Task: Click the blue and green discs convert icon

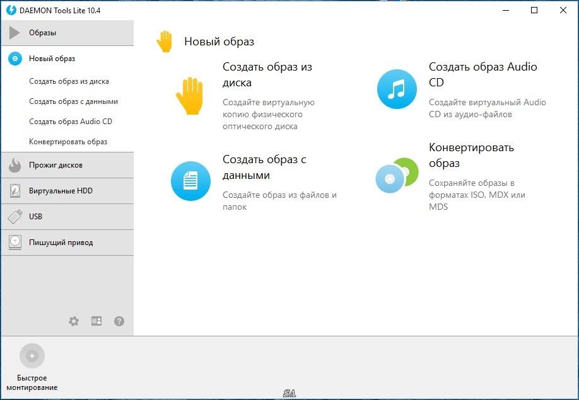Action: (397, 176)
